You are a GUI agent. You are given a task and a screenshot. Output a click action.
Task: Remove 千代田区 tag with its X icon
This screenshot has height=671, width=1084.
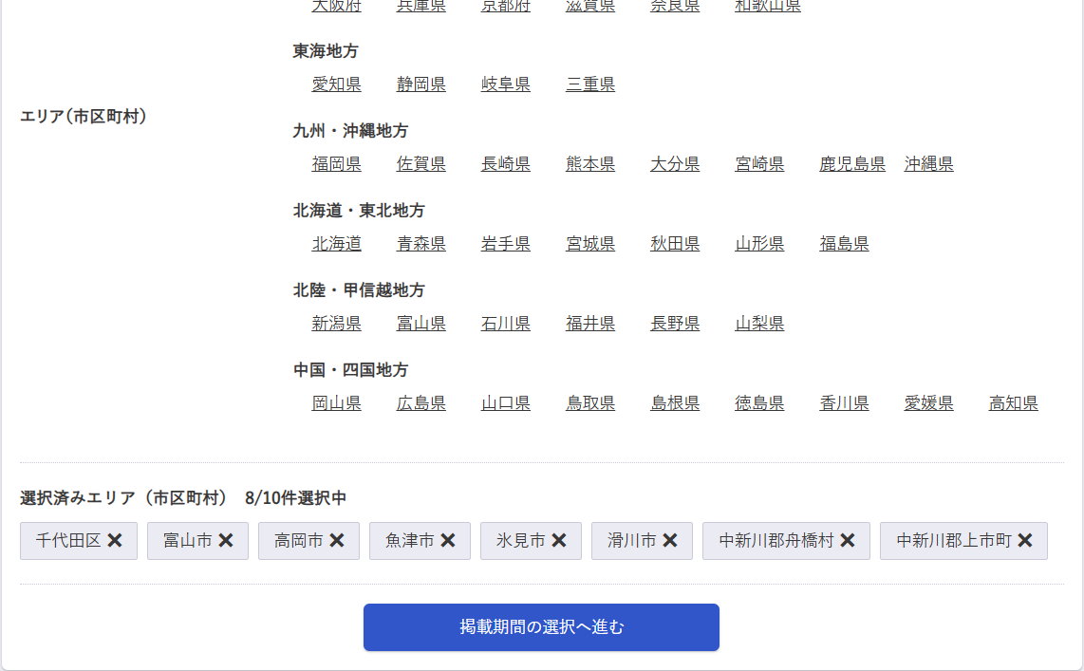pos(115,540)
